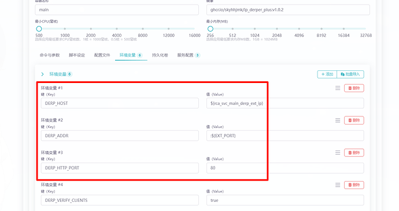The width and height of the screenshot is (399, 211).
Task: Click the image field with ghcr.io address
Action: pyautogui.click(x=288, y=10)
